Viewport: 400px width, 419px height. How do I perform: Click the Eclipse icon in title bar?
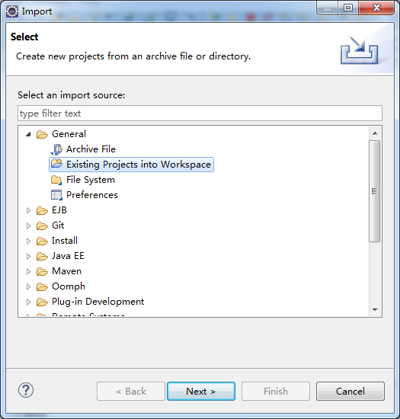[x=12, y=11]
